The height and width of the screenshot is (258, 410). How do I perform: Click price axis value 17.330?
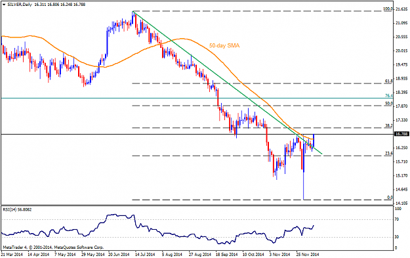pos(401,120)
